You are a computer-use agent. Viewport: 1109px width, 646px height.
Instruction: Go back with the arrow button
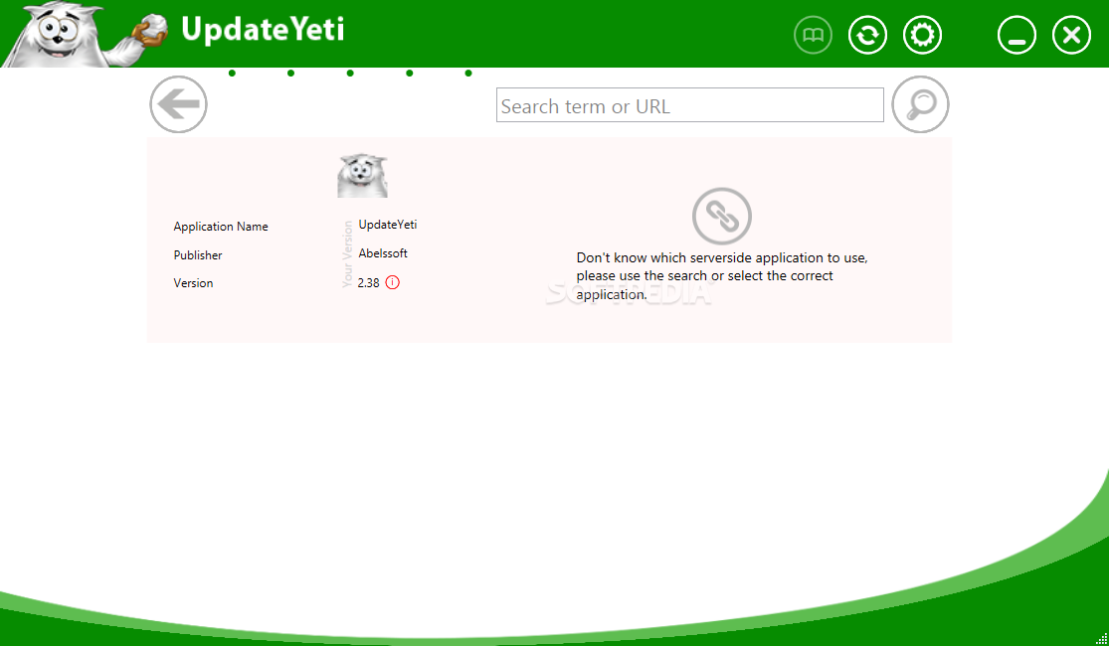[178, 104]
